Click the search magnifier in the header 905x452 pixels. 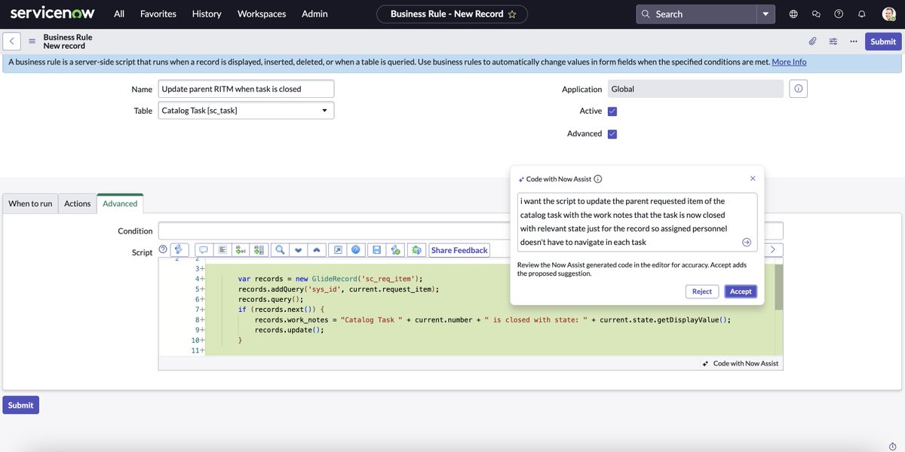pyautogui.click(x=647, y=14)
